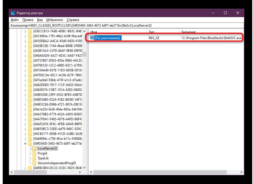Click tree pane scroll left arrow
Image resolution: width=253 pixels, height=184 pixels.
[12, 172]
